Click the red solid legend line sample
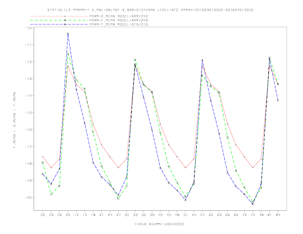Image resolution: width=303 pixels, height=234 pixels. [59, 16]
